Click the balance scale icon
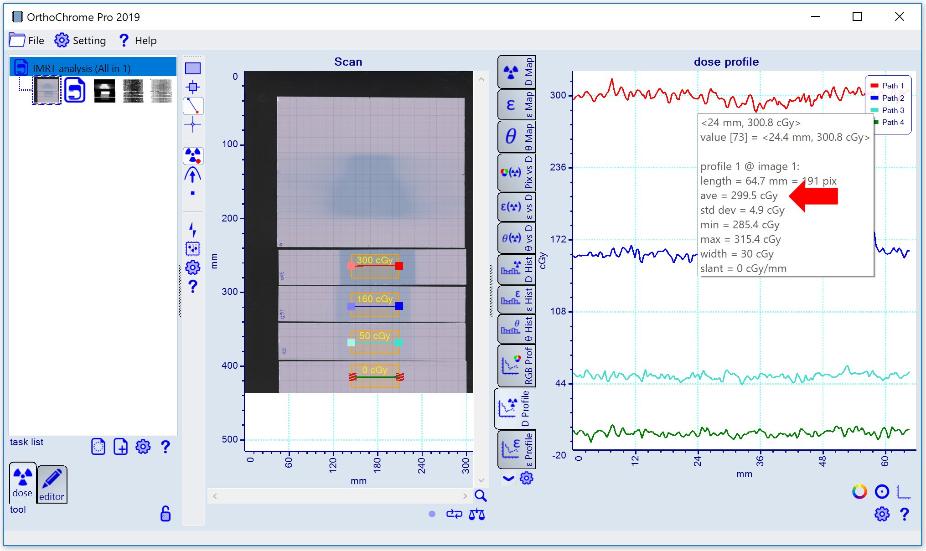926x551 pixels. (x=476, y=515)
